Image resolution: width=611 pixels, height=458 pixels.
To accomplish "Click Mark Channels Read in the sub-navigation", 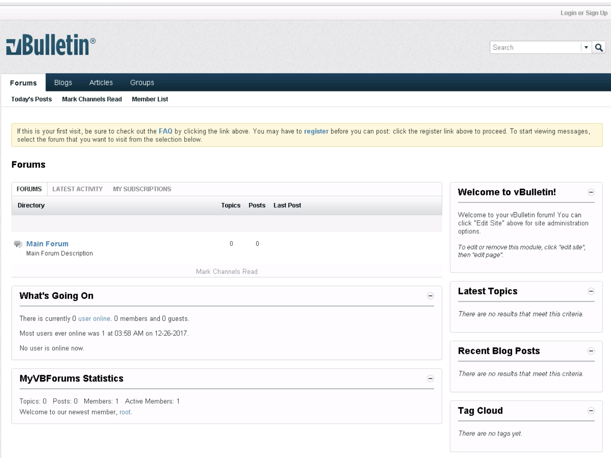I will (x=92, y=99).
